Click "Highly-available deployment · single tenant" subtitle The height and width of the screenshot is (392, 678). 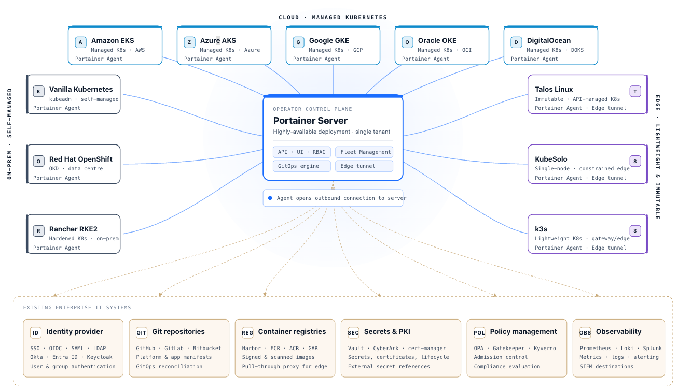point(332,132)
